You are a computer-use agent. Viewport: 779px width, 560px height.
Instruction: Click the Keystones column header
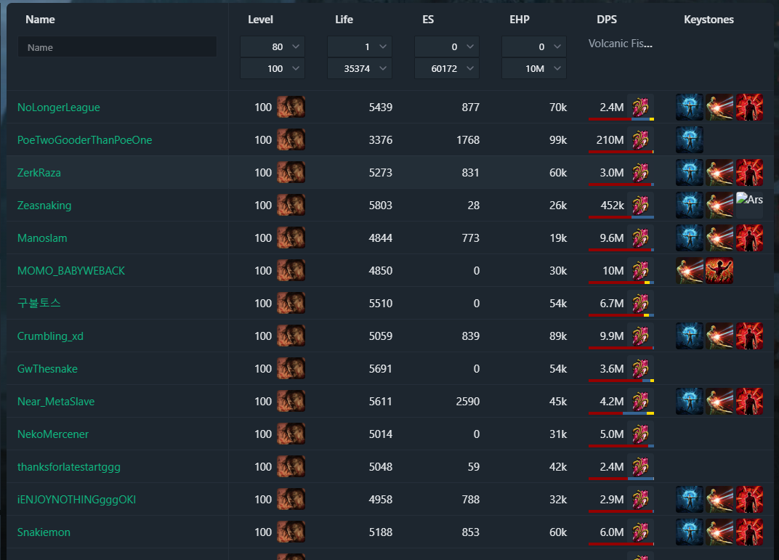point(709,20)
